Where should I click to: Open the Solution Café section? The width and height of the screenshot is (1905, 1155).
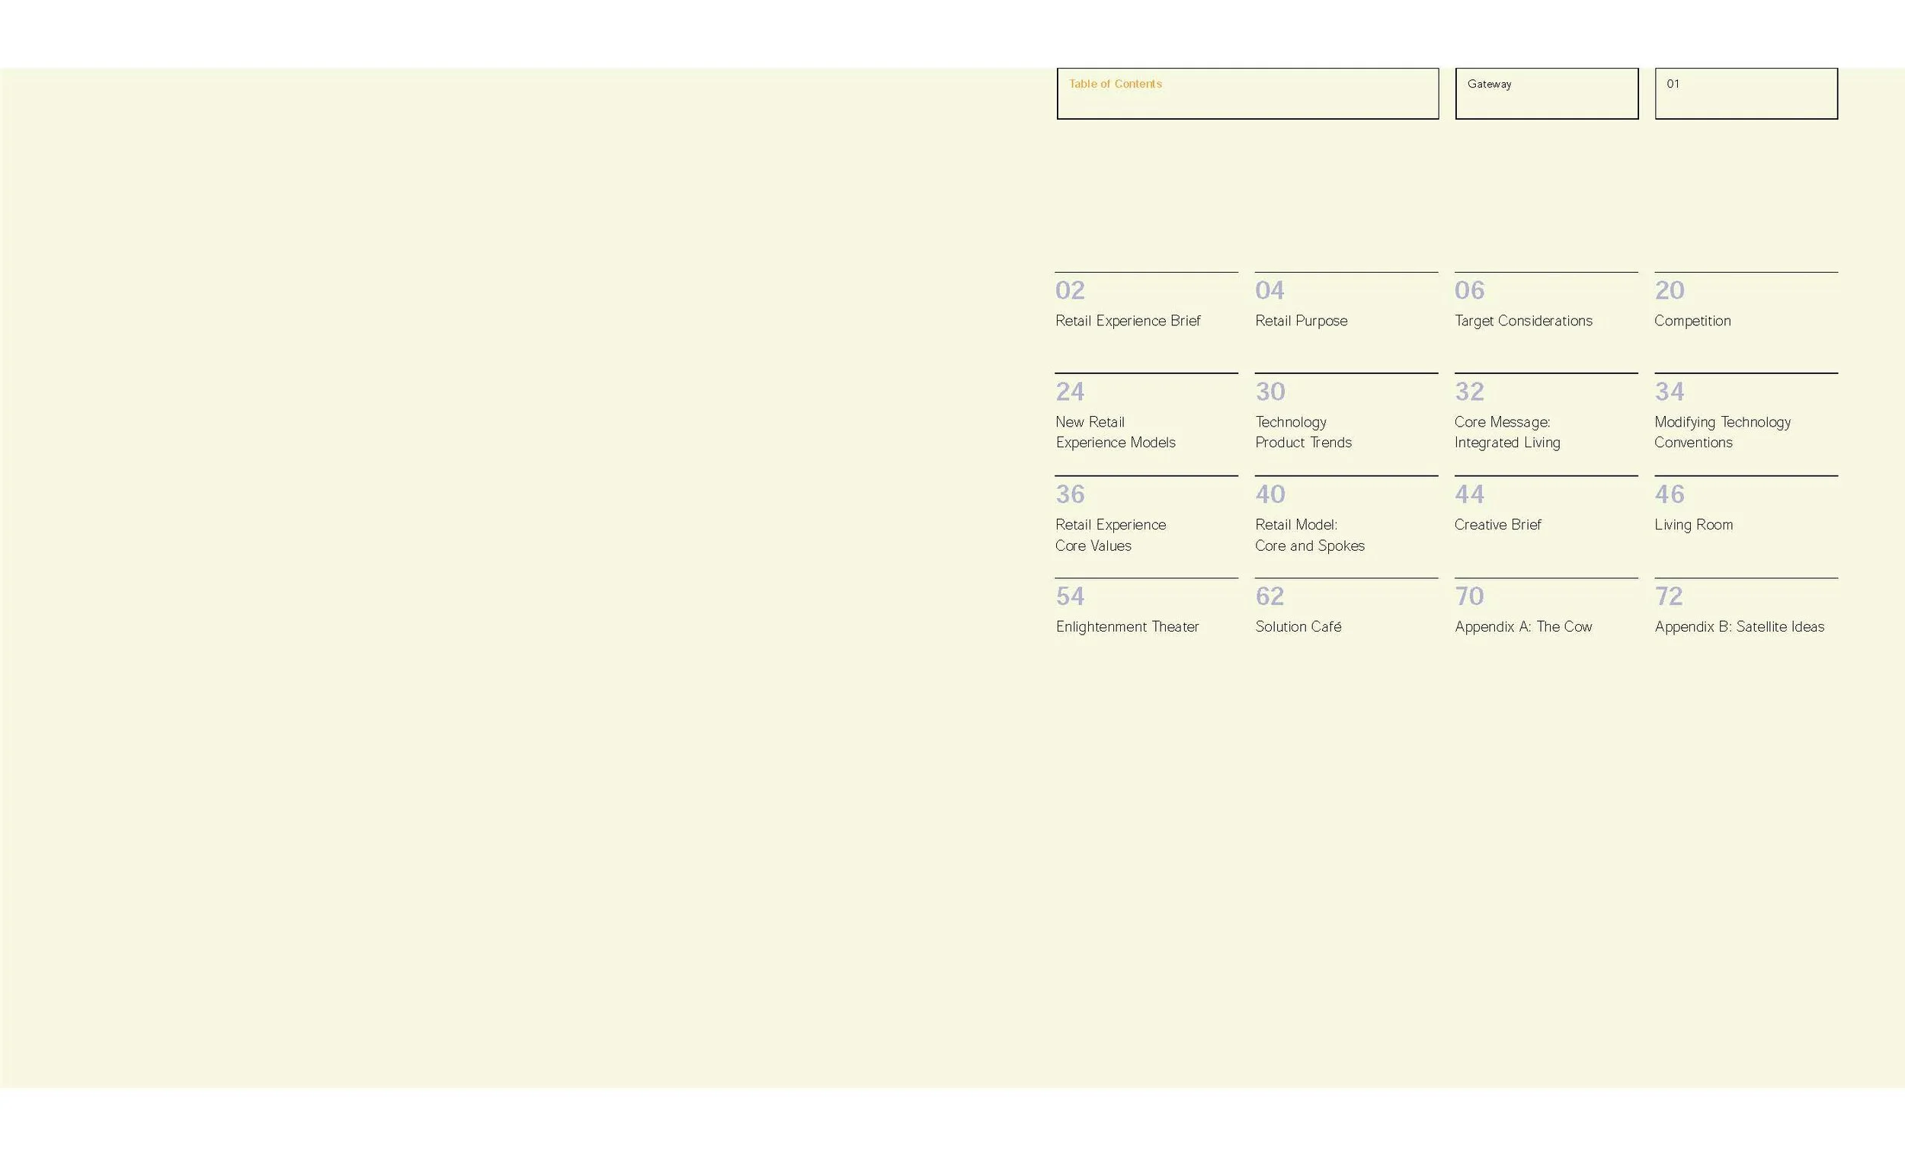[1298, 627]
